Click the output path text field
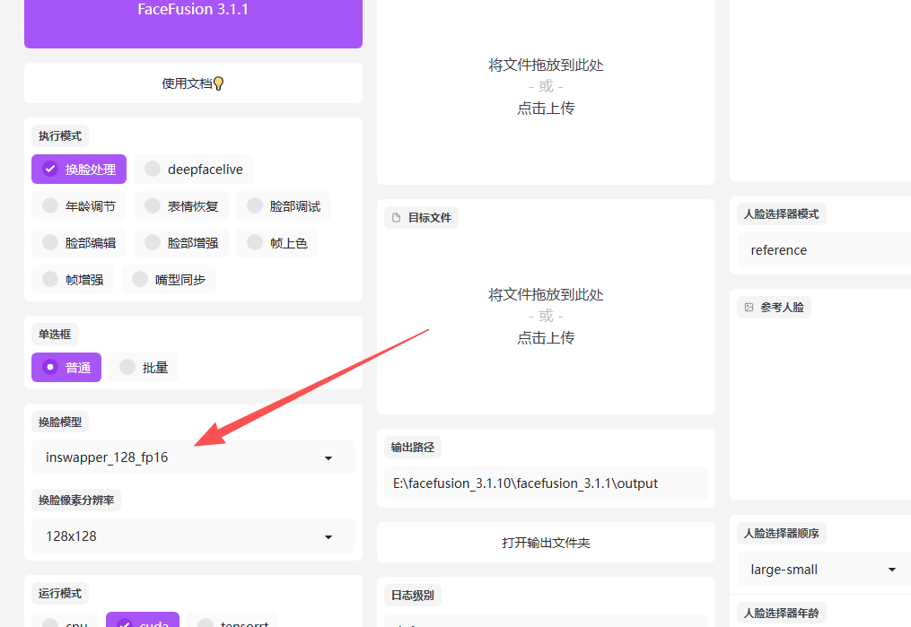 point(546,483)
